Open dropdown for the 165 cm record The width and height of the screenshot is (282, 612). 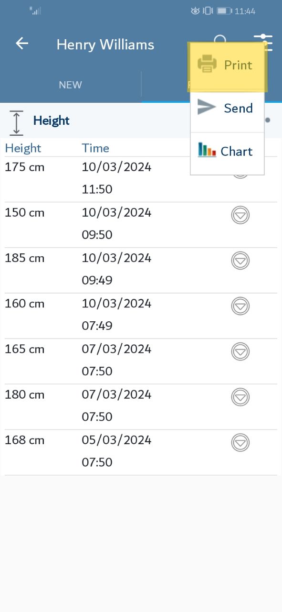(x=240, y=351)
